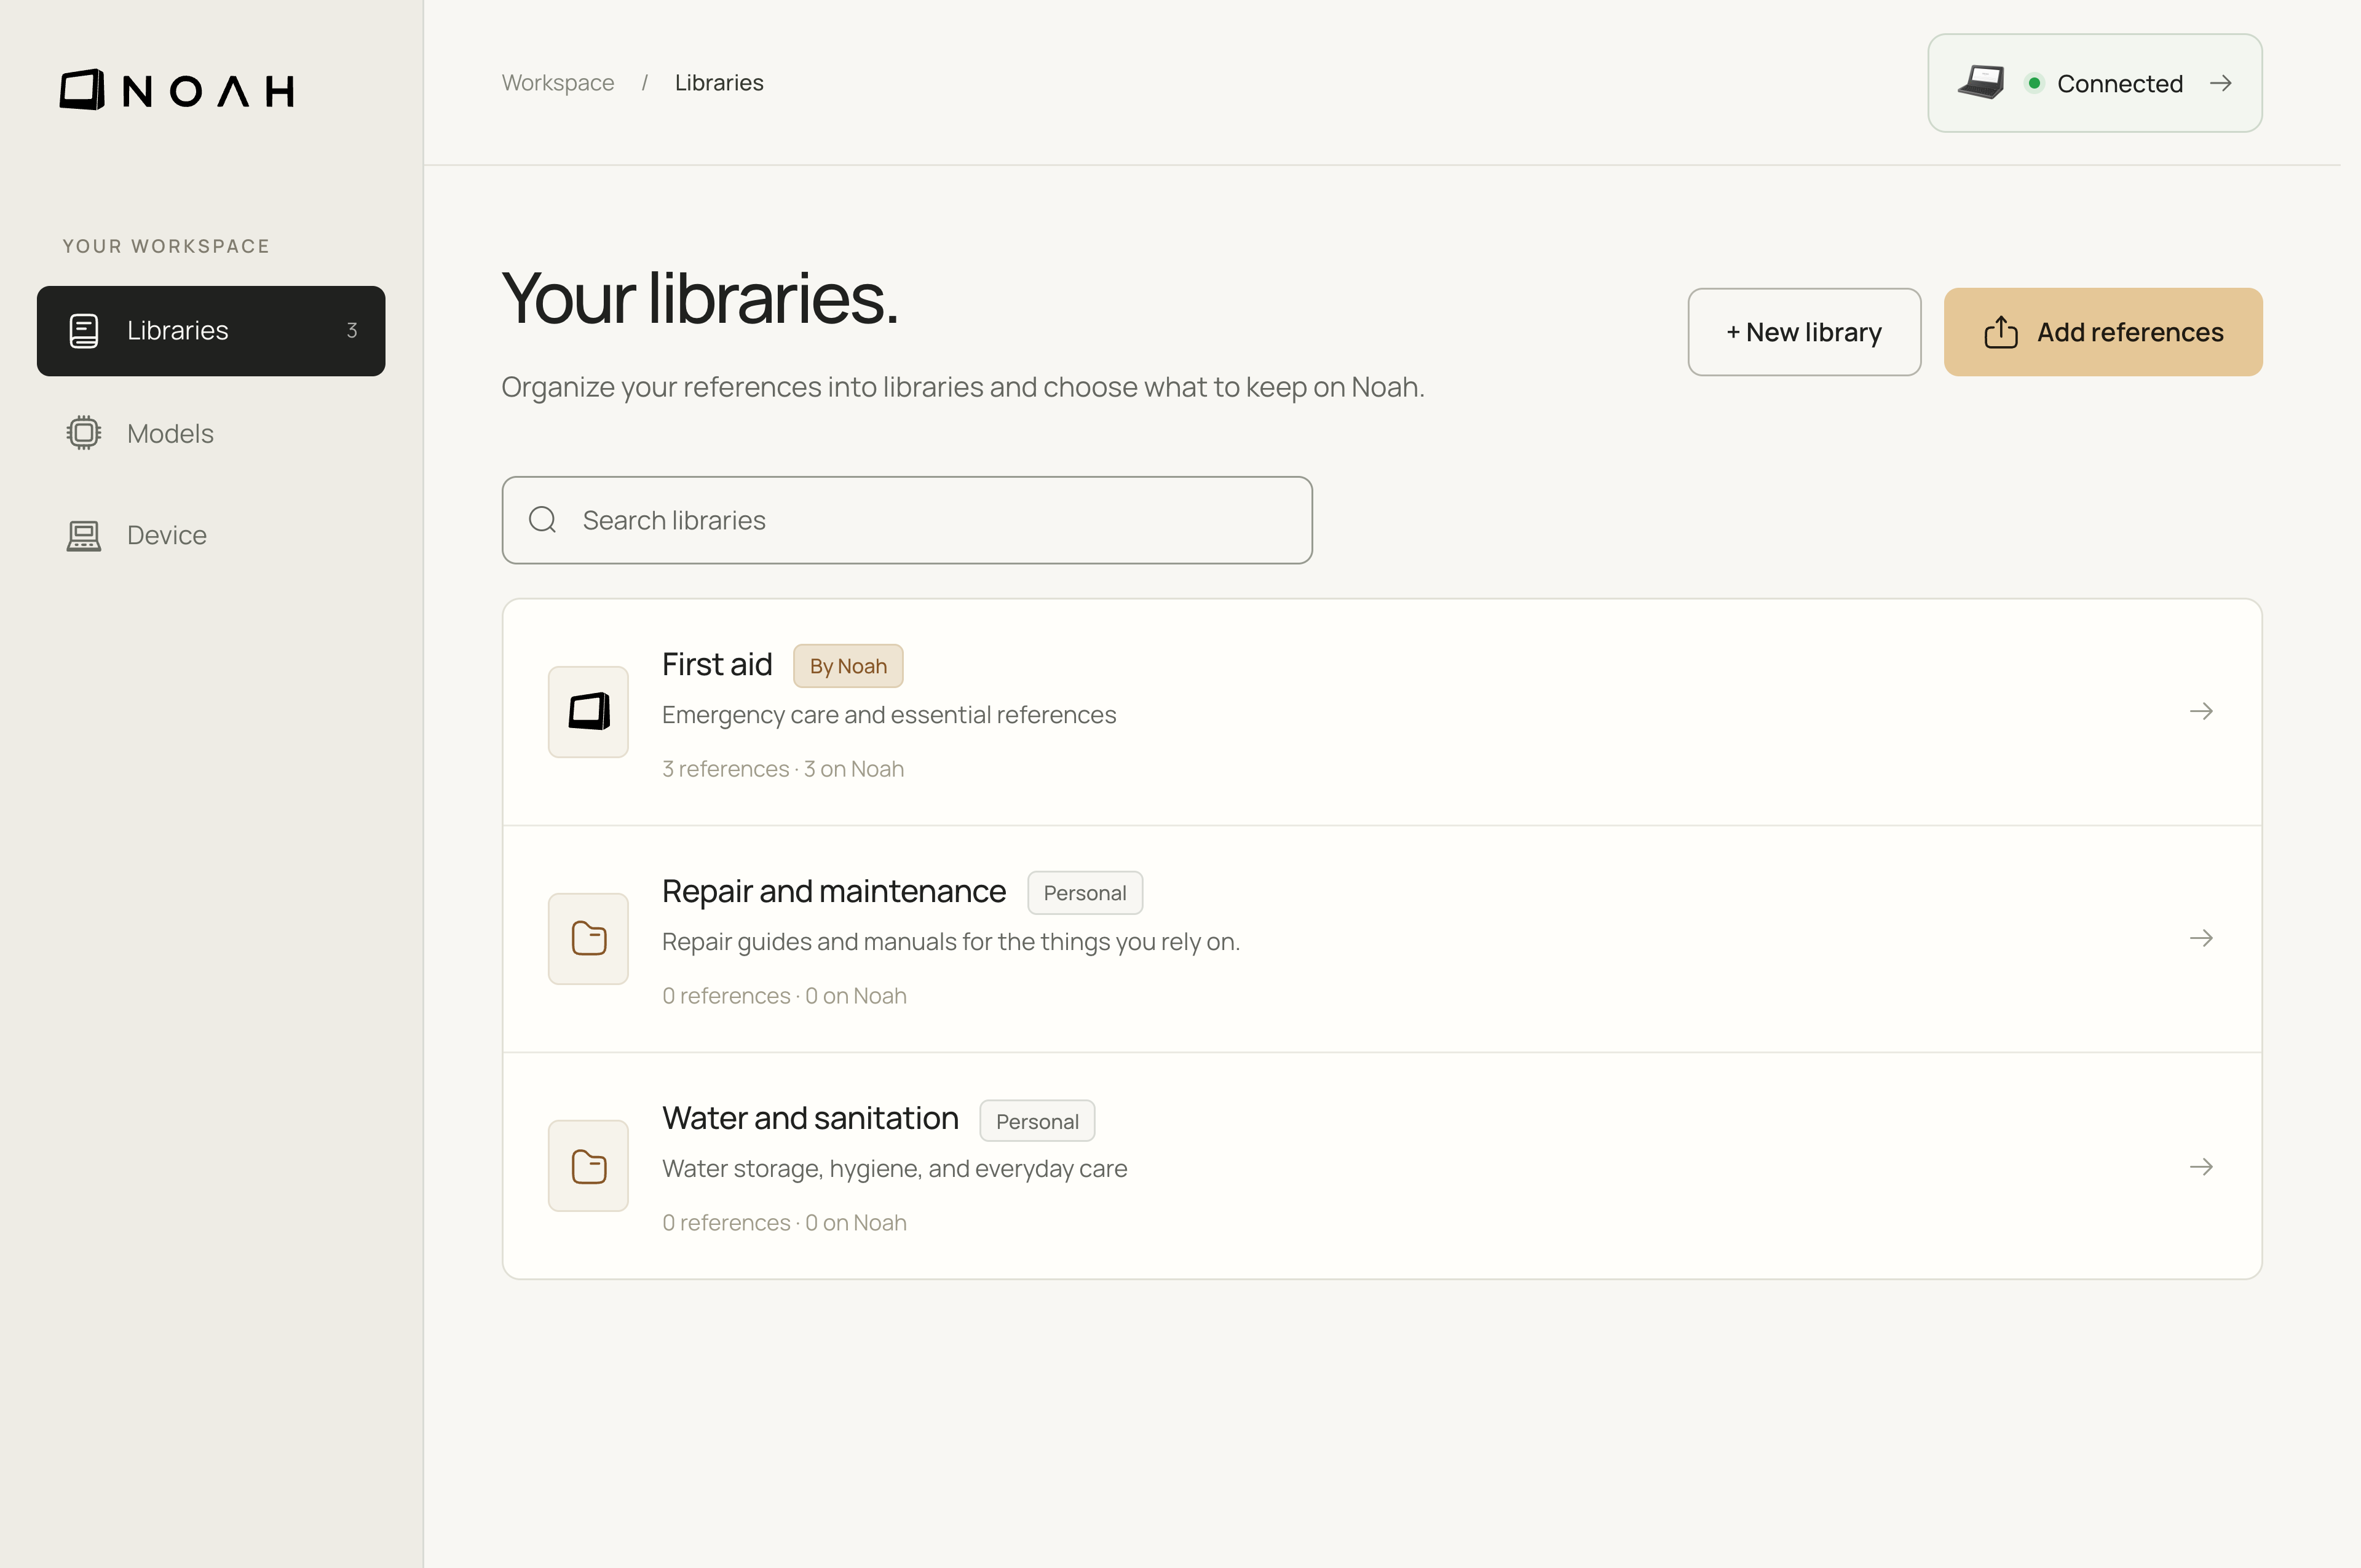Click the device image in Connected button

[x=1982, y=82]
